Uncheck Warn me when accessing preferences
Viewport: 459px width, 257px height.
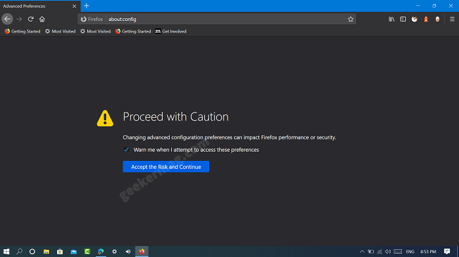tap(126, 150)
